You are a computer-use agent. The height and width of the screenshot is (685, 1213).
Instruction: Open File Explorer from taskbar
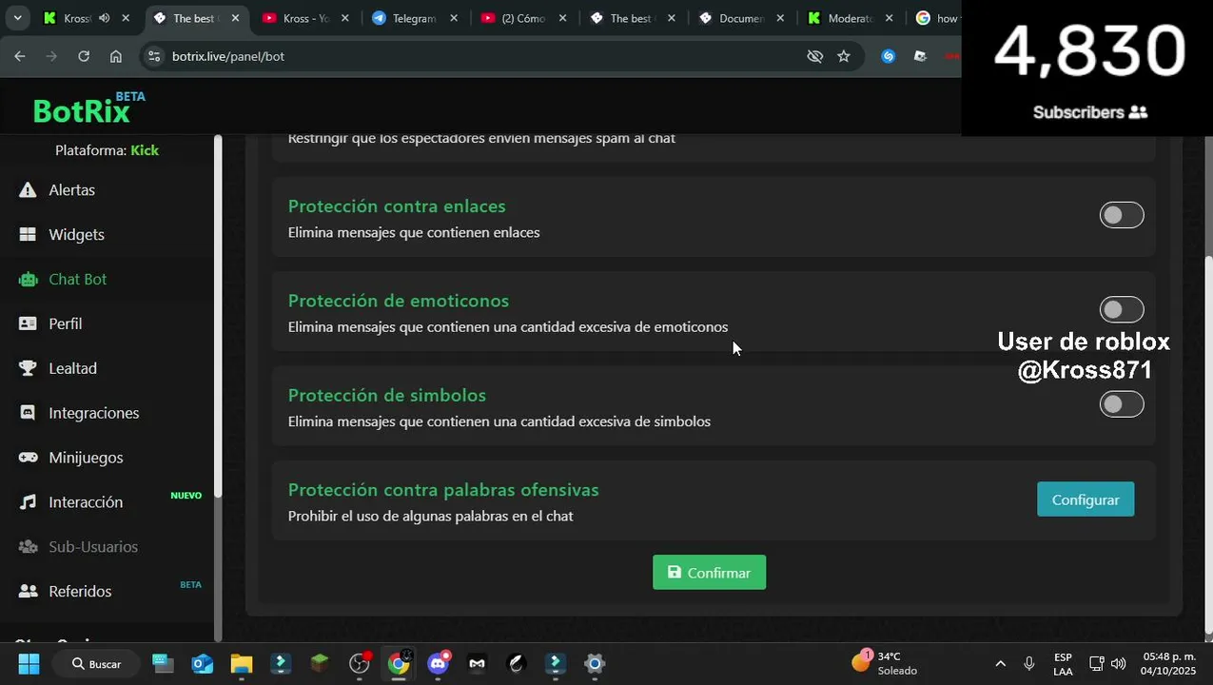coord(242,663)
